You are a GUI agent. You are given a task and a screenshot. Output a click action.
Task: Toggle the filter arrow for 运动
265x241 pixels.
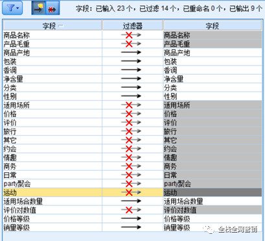click(x=131, y=192)
